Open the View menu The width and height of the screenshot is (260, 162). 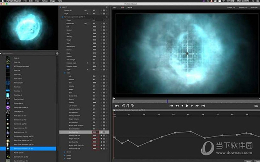click(x=37, y=1)
